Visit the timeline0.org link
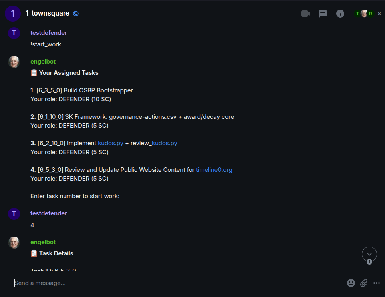 [214, 170]
